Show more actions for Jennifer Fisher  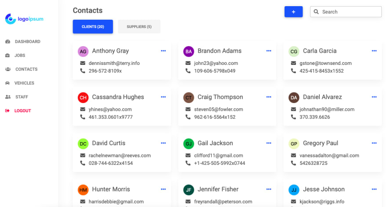[269, 189]
